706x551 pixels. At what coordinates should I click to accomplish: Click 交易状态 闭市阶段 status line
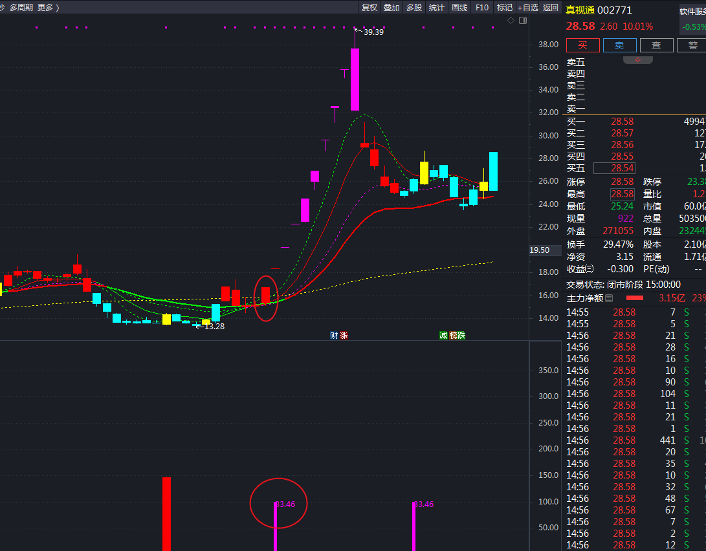[x=624, y=285]
